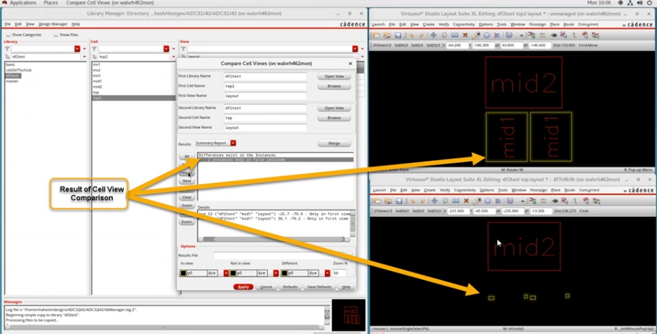
Task: Open the Cell filter red dropdown arrow
Action: [166, 49]
